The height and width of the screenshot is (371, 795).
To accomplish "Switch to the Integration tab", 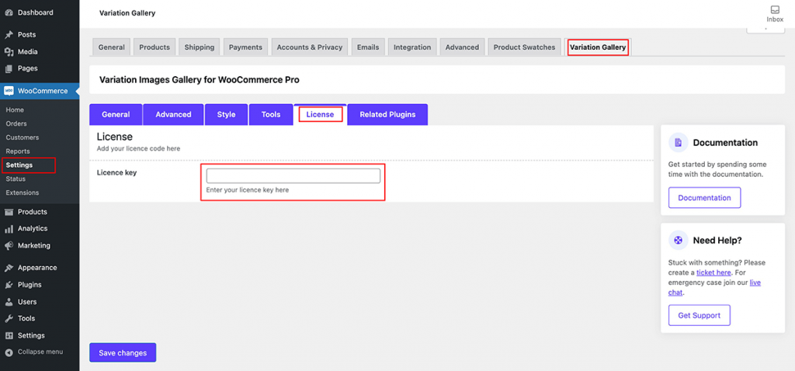I will (x=412, y=47).
